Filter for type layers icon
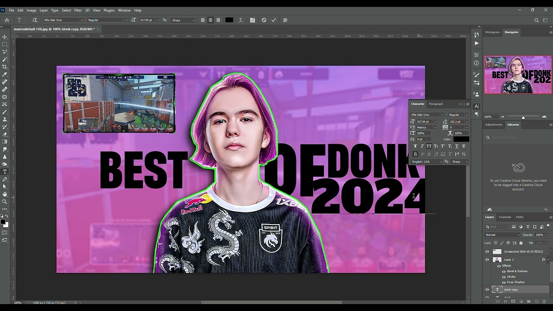Image resolution: width=553 pixels, height=311 pixels. [528, 227]
